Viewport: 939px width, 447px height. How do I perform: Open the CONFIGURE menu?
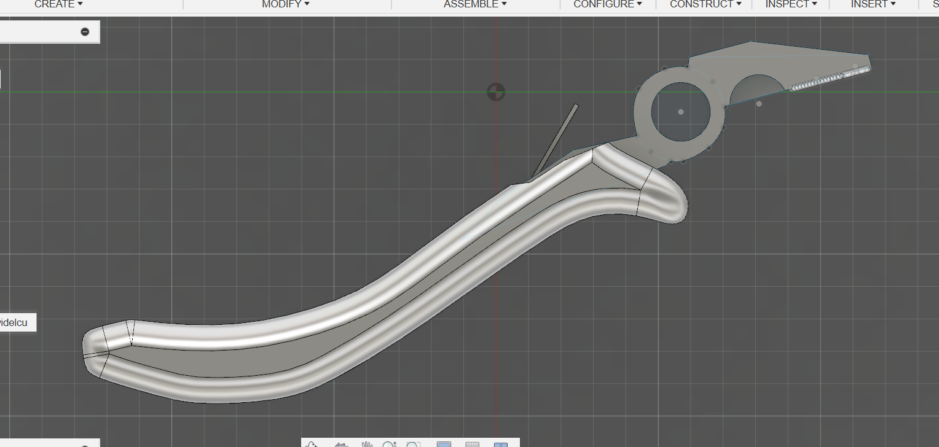[x=607, y=4]
